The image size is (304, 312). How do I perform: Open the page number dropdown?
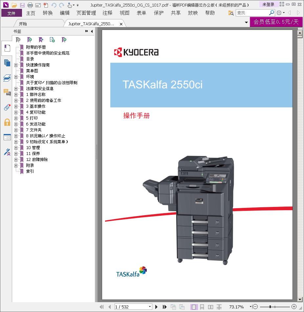150,307
